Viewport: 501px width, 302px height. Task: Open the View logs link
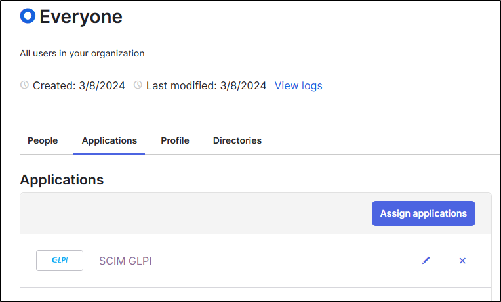click(x=298, y=85)
